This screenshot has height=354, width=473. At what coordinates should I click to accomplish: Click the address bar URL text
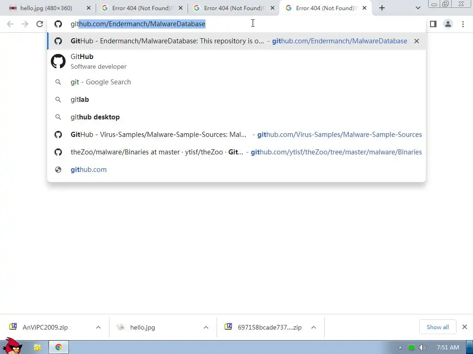click(138, 24)
